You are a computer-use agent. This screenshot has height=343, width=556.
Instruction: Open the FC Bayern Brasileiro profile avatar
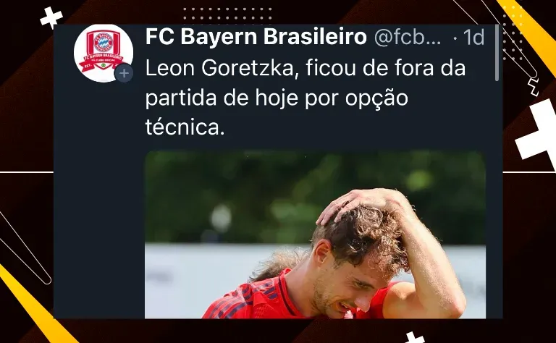(x=104, y=53)
